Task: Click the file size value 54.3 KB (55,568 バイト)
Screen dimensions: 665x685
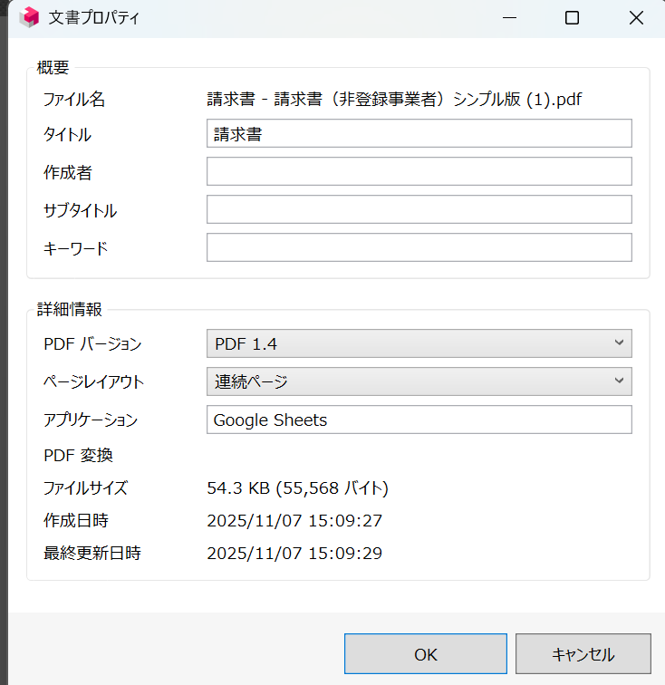Action: tap(297, 488)
